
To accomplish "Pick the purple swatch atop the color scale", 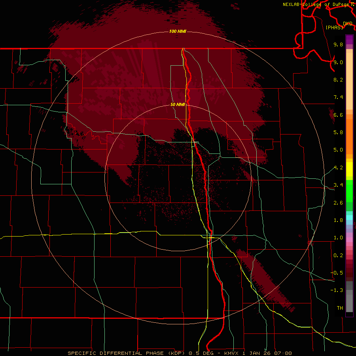I will pos(349,40).
